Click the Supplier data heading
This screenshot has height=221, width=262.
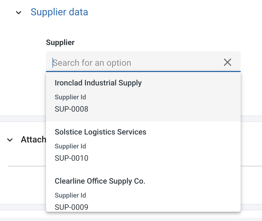59,12
